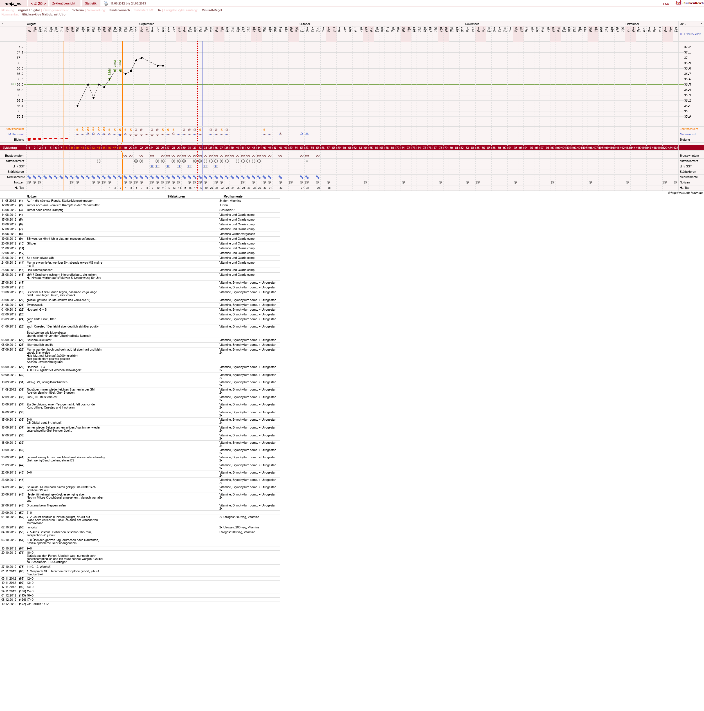Image resolution: width=704 pixels, height=711 pixels.
Task: Click the medication pill icon on cycle day 1
Action: point(29,177)
